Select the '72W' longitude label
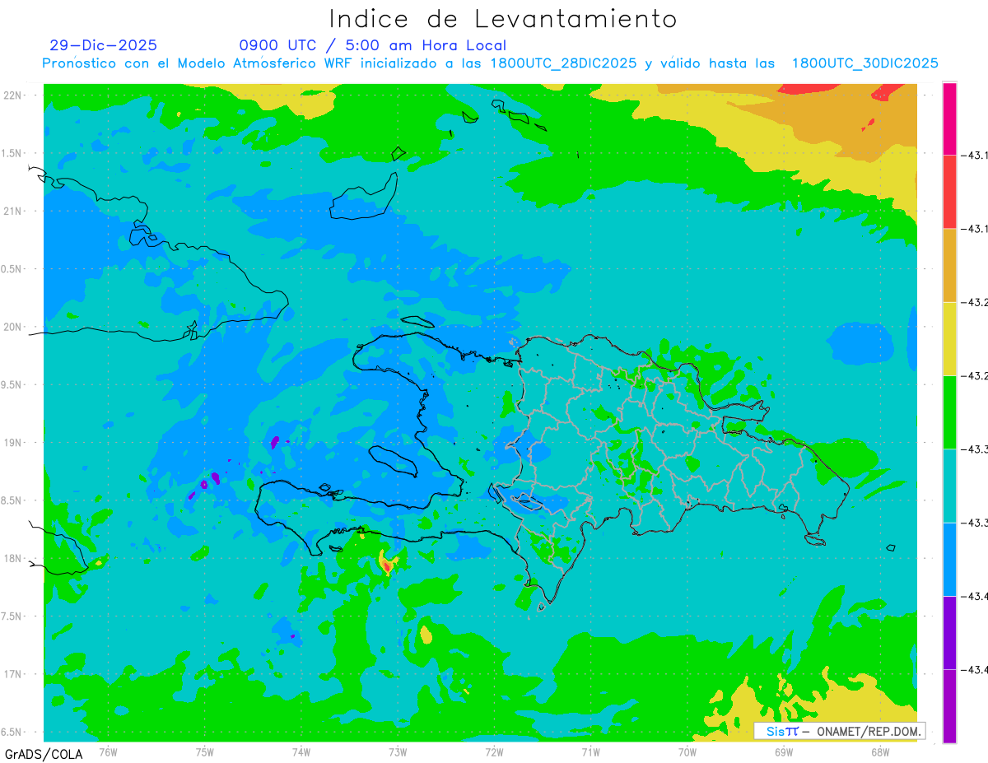Screen dimensions: 988x763 tap(494, 751)
